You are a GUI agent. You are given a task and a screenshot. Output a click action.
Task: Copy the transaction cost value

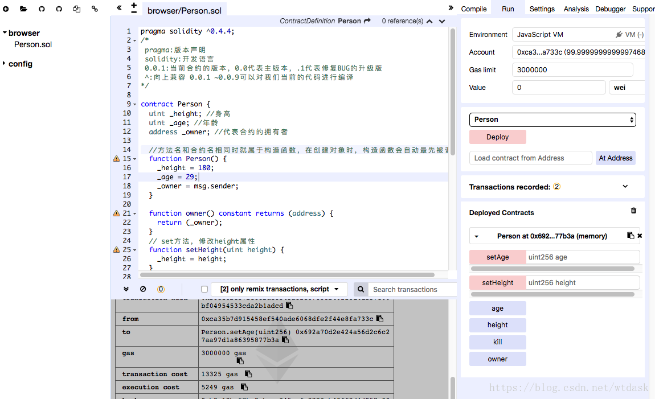click(x=248, y=373)
